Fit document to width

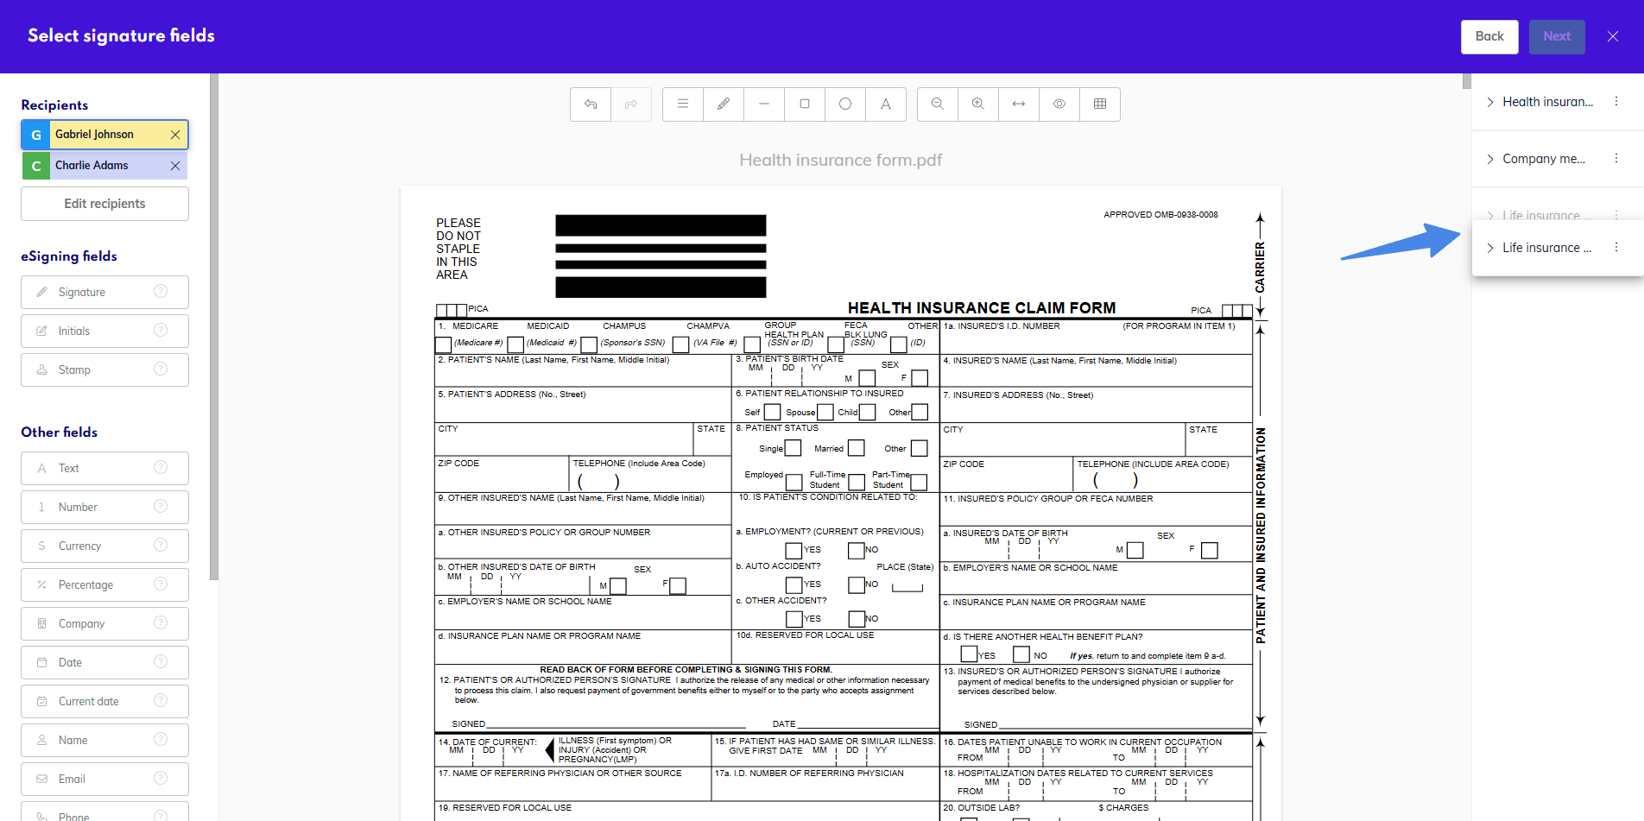click(x=1019, y=104)
